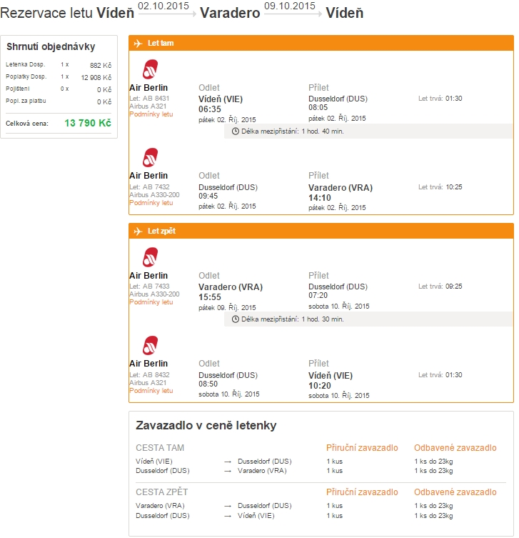
Task: Click flight duration Let trvá: 10:25
Action: [440, 187]
